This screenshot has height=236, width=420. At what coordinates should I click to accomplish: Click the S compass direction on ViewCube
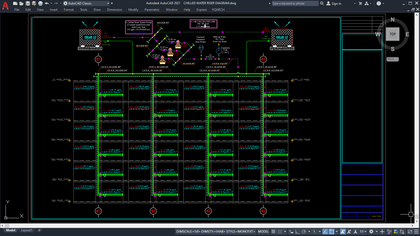pyautogui.click(x=393, y=49)
